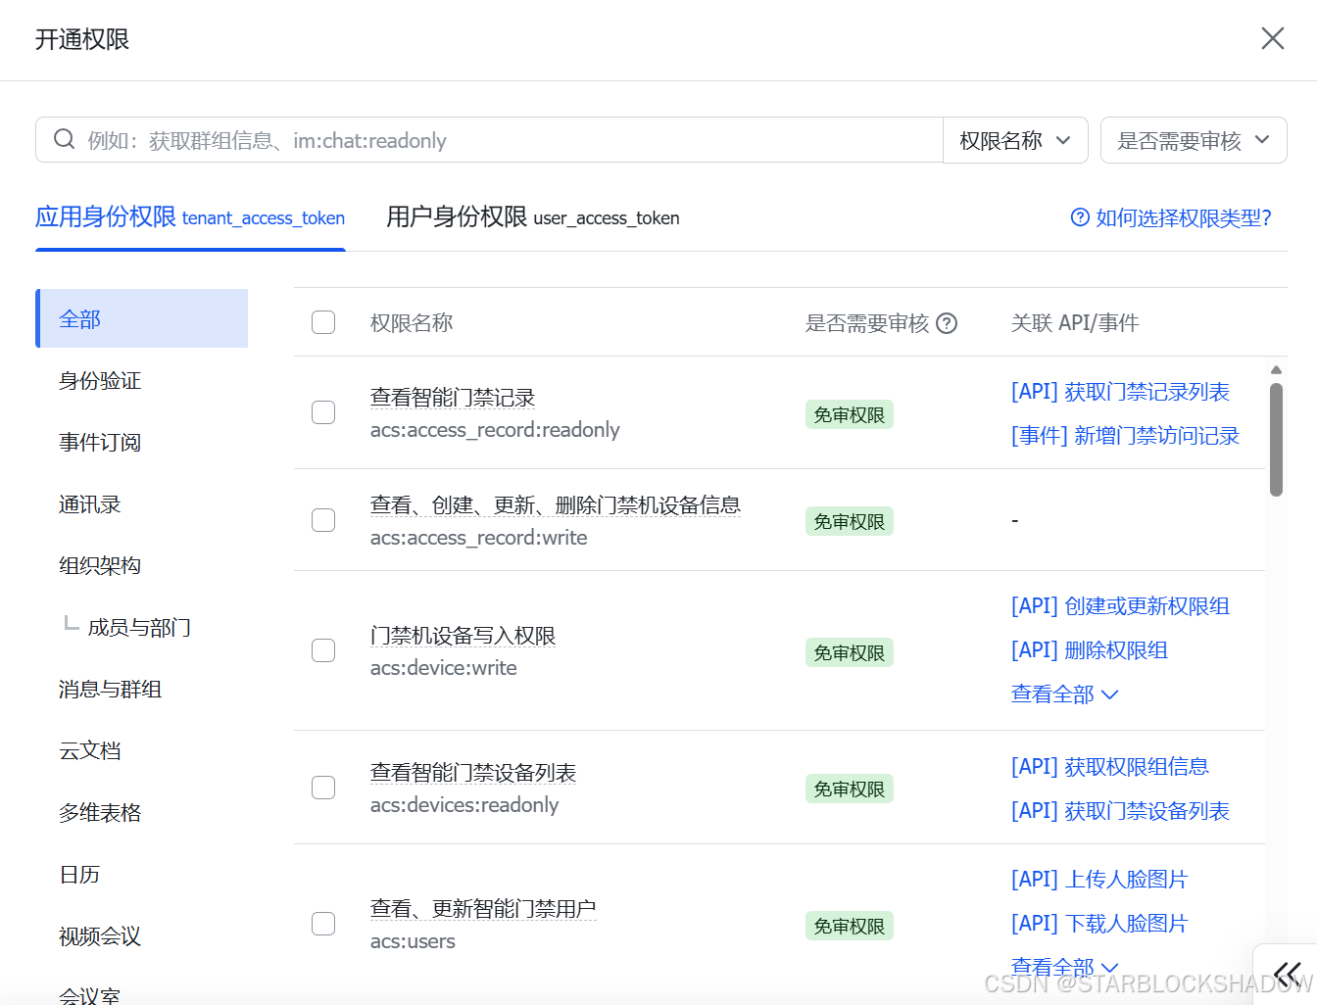Image resolution: width=1317 pixels, height=1005 pixels.
Task: Select the 成员与部门 sub-category
Action: (140, 627)
